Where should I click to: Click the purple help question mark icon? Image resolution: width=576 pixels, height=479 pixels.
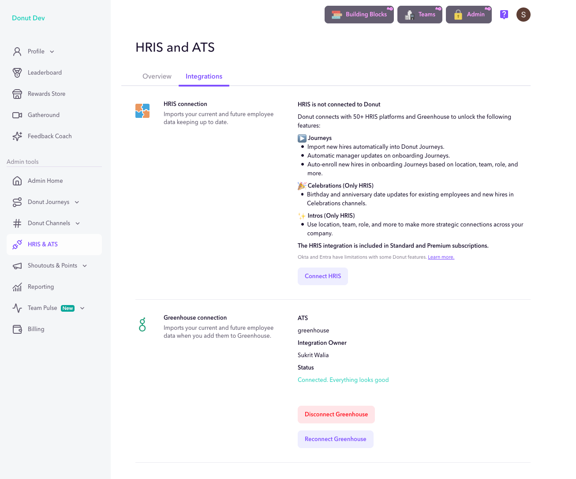pos(504,15)
